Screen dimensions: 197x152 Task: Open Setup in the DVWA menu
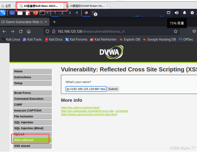(x=32, y=83)
